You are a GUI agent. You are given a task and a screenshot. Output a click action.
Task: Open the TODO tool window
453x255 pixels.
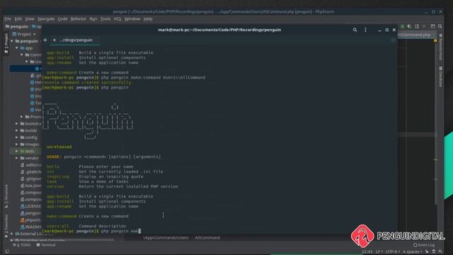(x=22, y=245)
